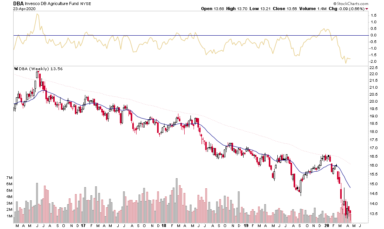Click the 14.5 price axis label
The image size is (384, 229).
coord(374,193)
